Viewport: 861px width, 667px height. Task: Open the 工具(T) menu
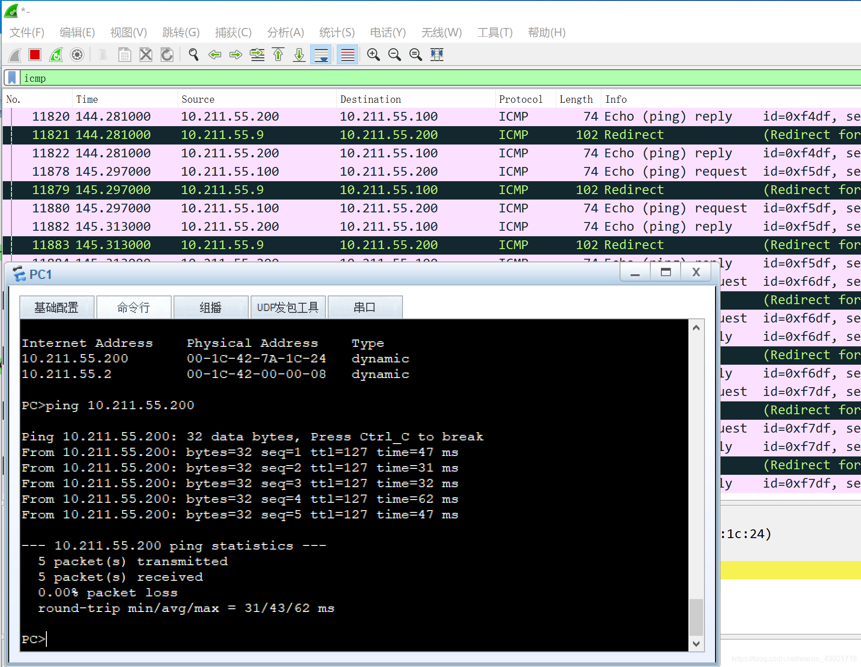[495, 33]
